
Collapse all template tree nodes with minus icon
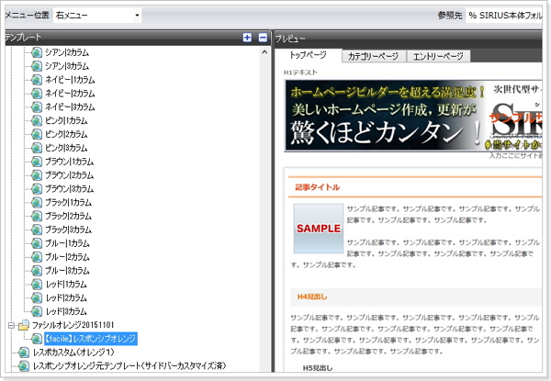(x=263, y=38)
